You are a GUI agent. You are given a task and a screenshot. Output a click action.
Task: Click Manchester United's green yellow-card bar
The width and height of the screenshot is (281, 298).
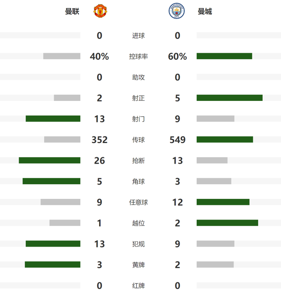[53, 264]
